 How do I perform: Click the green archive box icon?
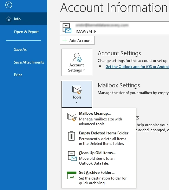(72, 175)
